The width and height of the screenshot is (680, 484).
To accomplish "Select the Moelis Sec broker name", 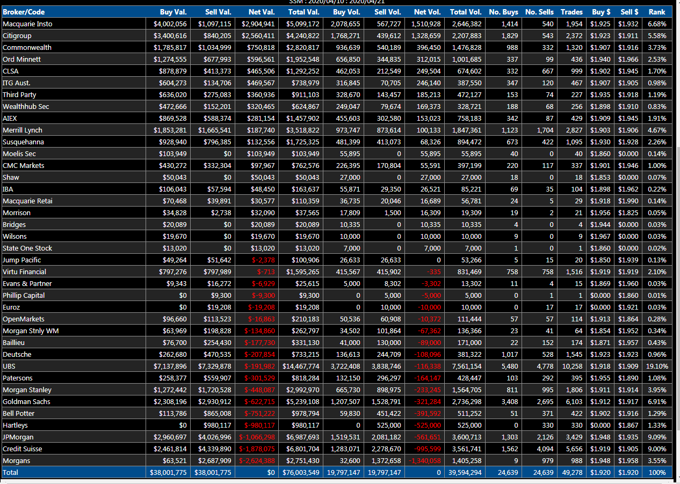I will [x=19, y=153].
